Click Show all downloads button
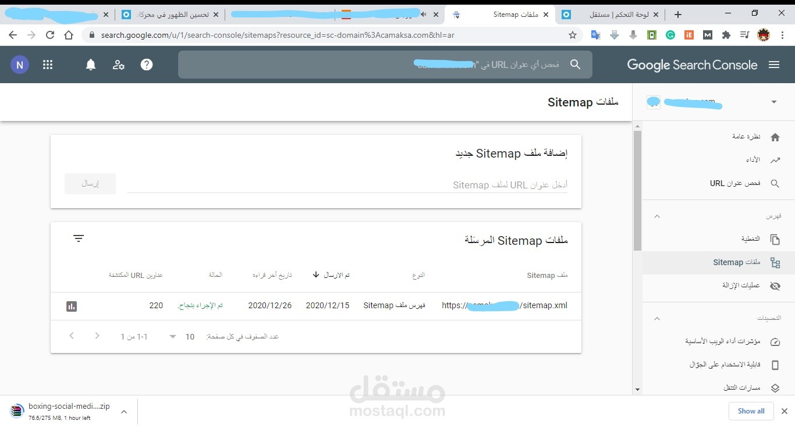 (x=751, y=411)
